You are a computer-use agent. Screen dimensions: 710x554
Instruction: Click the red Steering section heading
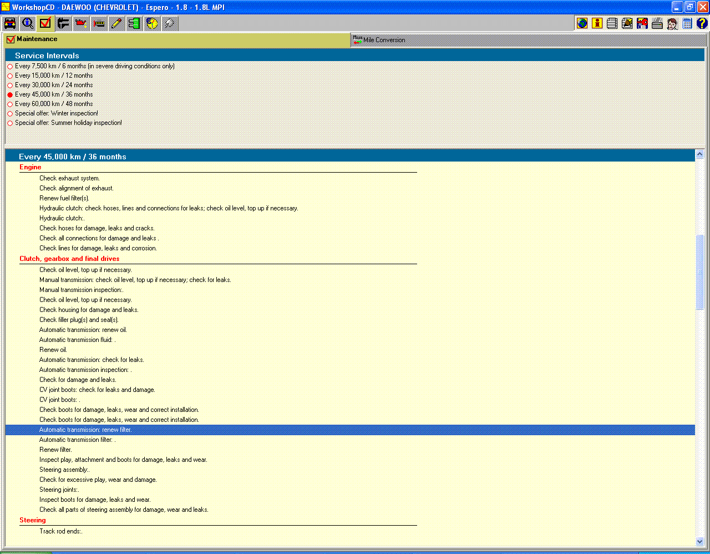32,520
